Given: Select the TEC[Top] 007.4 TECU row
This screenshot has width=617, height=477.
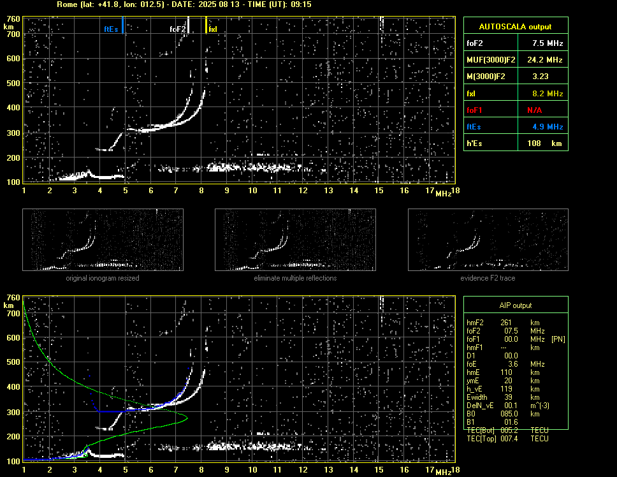Looking at the screenshot, I should (x=507, y=439).
